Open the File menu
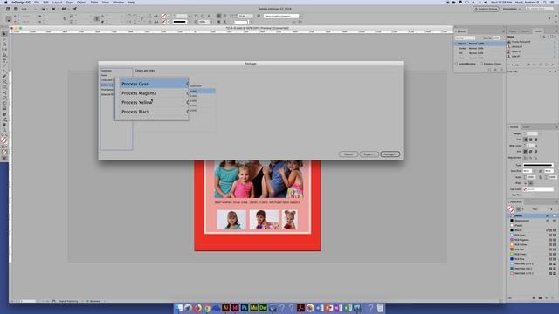Viewport: 559px width, 314px height. [x=37, y=2]
